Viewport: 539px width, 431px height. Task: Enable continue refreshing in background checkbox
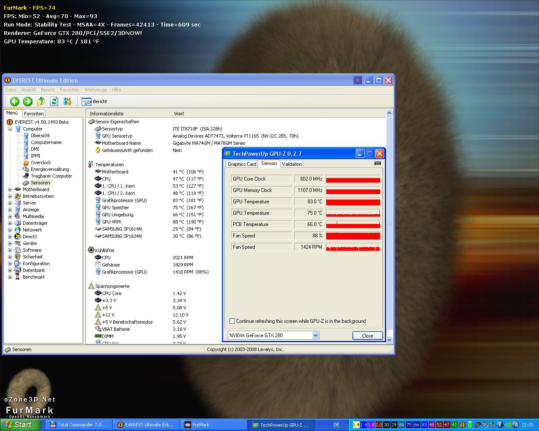pos(232,321)
